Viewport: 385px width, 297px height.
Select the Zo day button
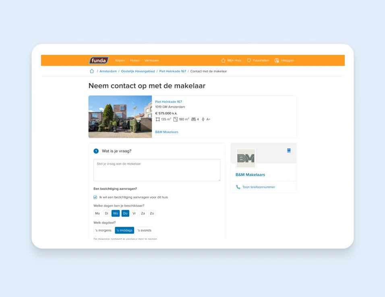click(x=152, y=213)
